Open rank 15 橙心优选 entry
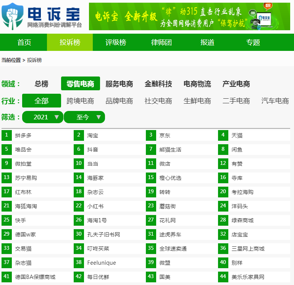This screenshot has height=285, width=294. [x=182, y=178]
